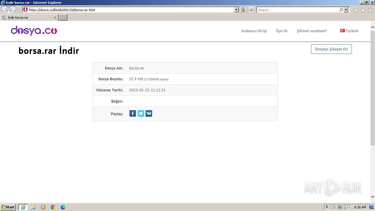Launch Edge from the taskbar
This screenshot has width=375, height=211.
pyautogui.click(x=63, y=207)
